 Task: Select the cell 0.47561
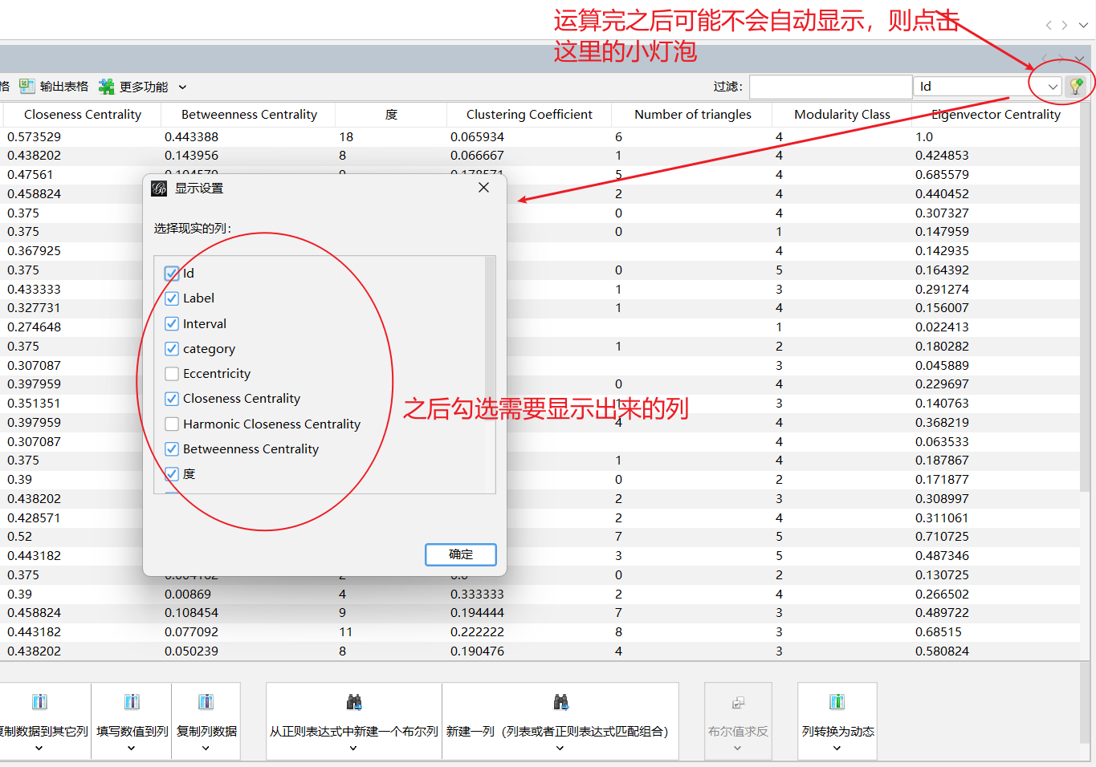31,175
